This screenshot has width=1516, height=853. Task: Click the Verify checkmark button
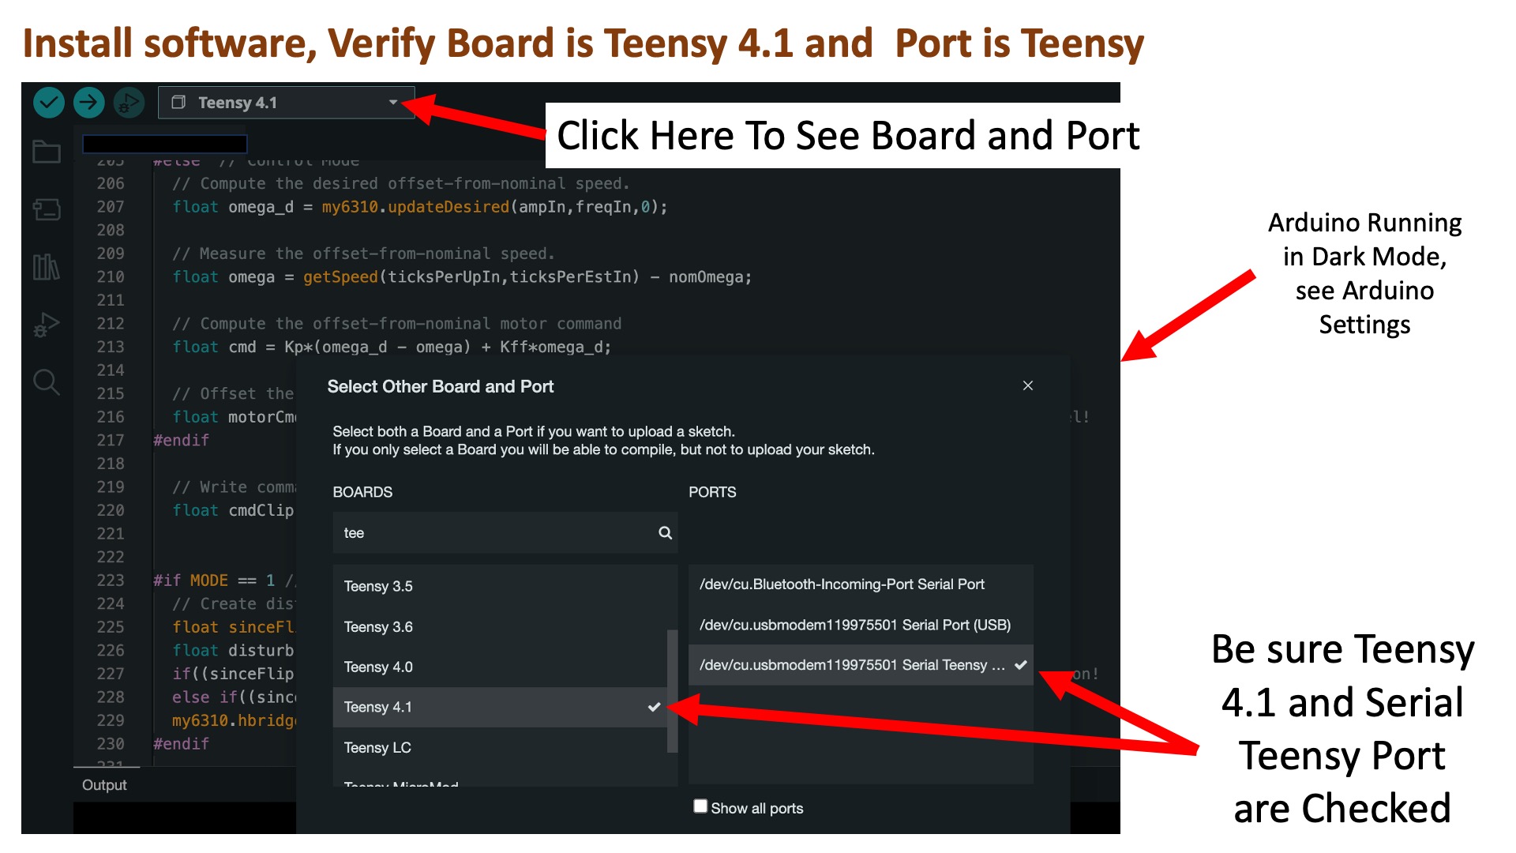(x=49, y=103)
